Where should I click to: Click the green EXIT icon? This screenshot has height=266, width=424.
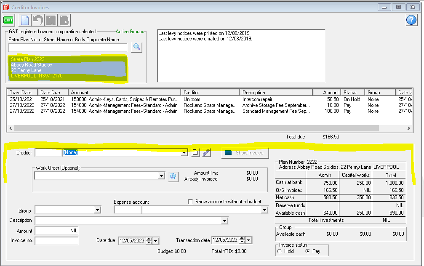click(x=8, y=20)
